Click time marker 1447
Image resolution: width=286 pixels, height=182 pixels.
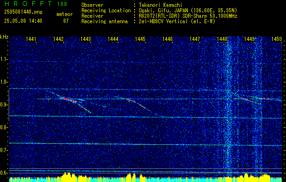(195, 39)
